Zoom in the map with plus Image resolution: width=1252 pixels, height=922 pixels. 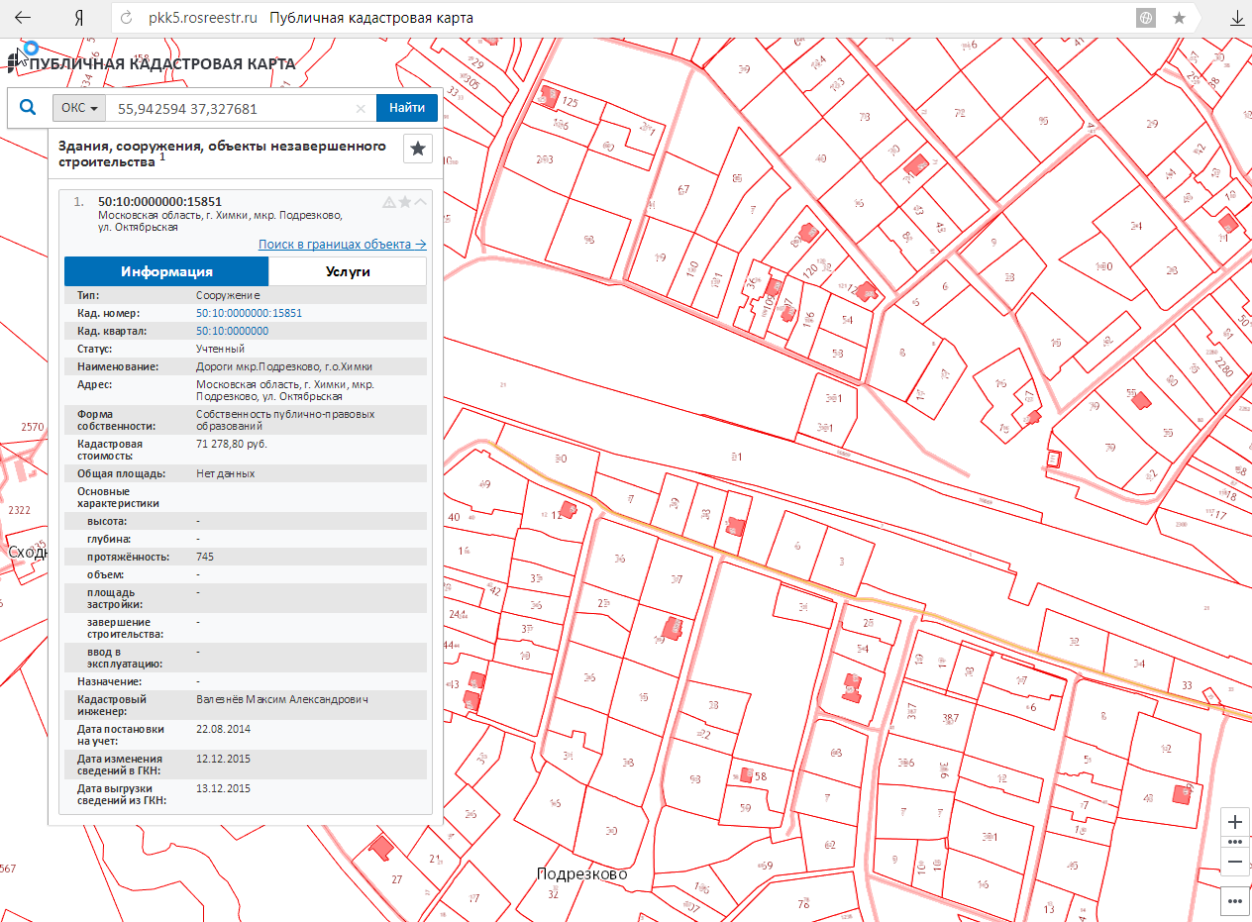1235,822
